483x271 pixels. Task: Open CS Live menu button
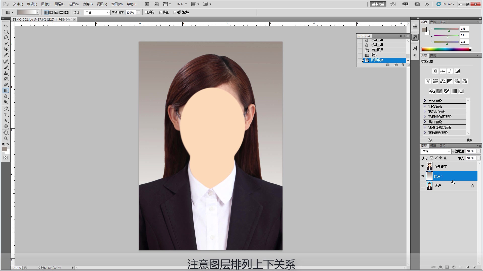[x=446, y=4]
